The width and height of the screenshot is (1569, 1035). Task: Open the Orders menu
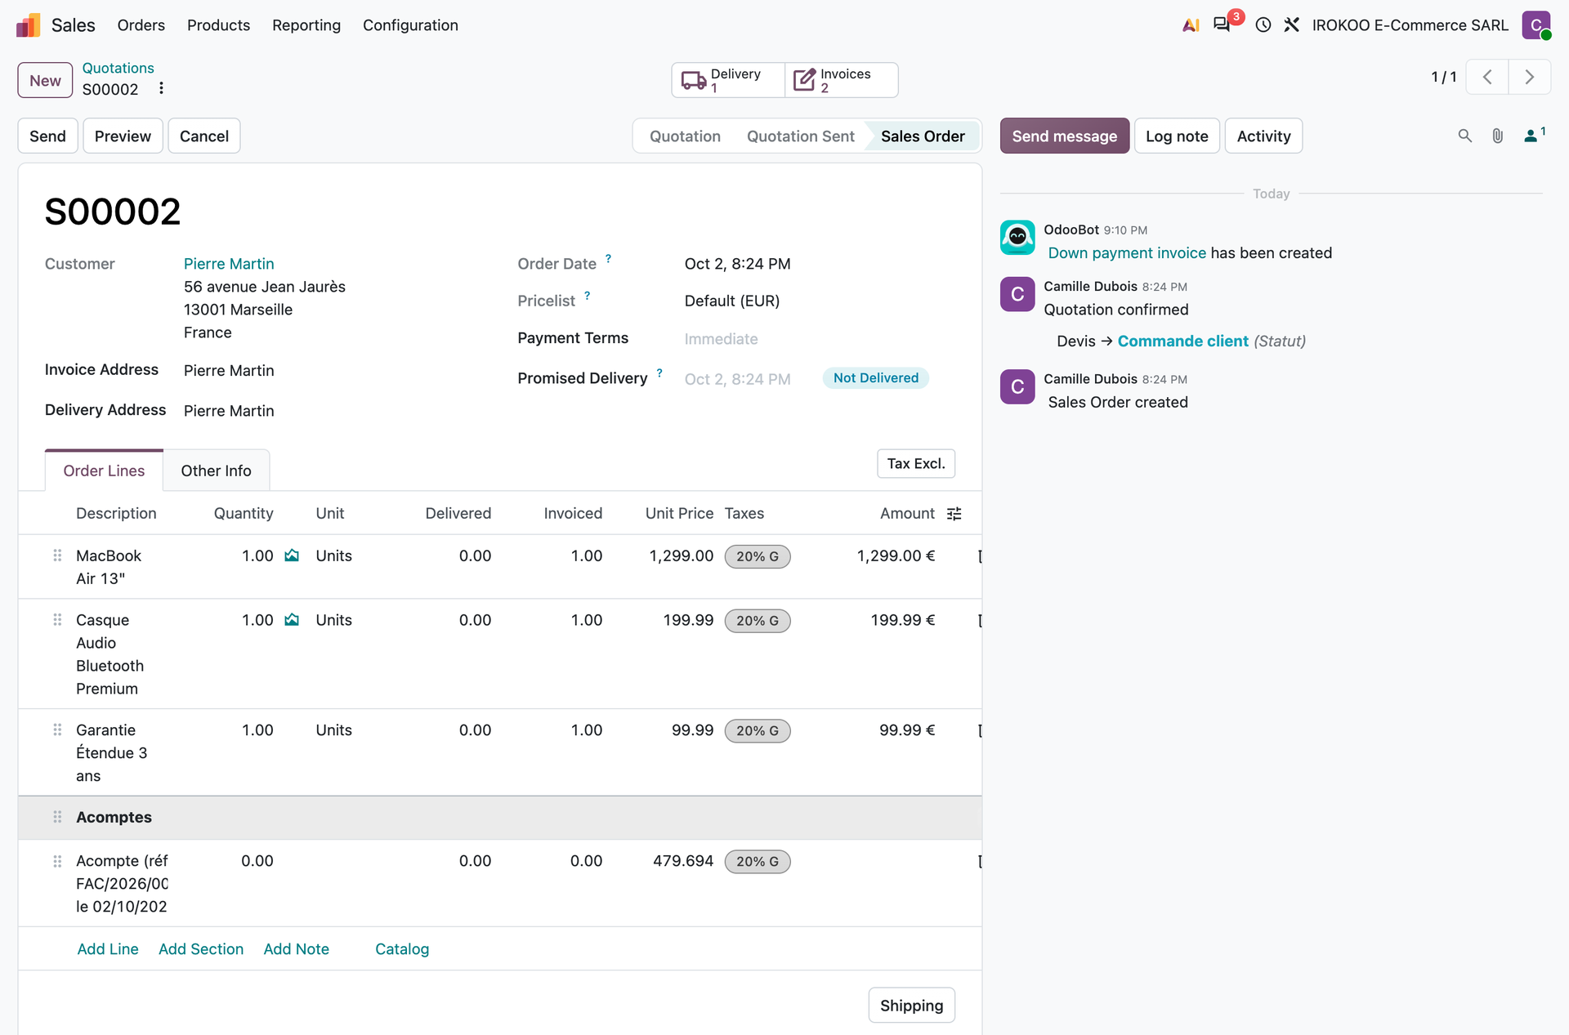point(141,25)
